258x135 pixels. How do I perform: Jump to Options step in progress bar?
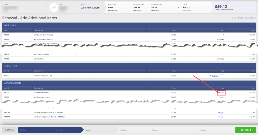[x=123, y=130]
